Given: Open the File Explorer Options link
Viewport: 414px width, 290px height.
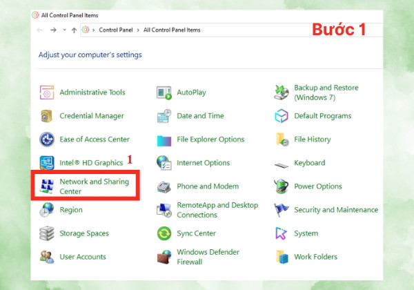Looking at the screenshot, I should 210,139.
